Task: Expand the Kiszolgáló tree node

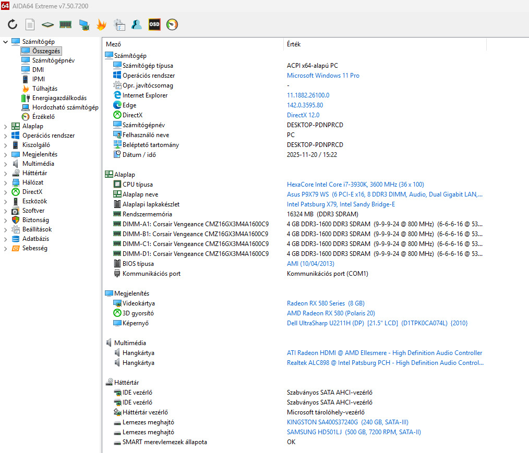Action: coord(5,145)
